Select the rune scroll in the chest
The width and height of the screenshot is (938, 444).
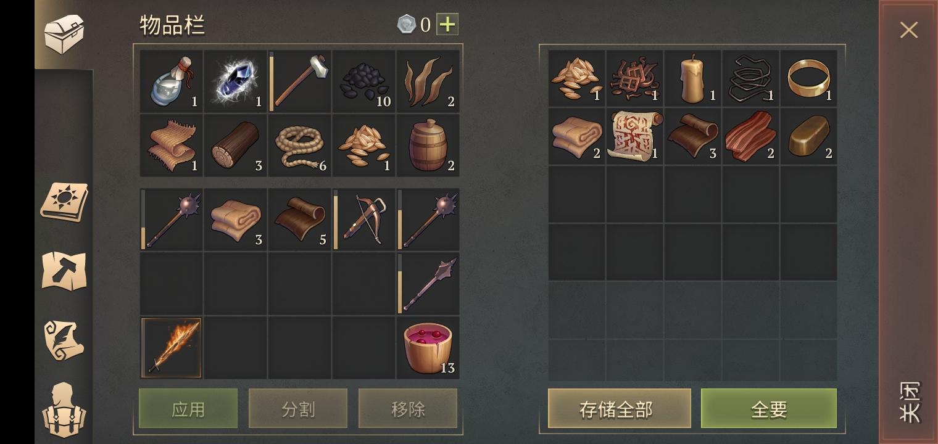(635, 136)
